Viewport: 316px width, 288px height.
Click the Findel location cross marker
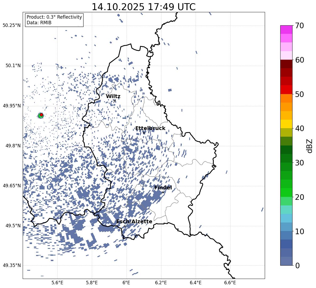coord(163,192)
